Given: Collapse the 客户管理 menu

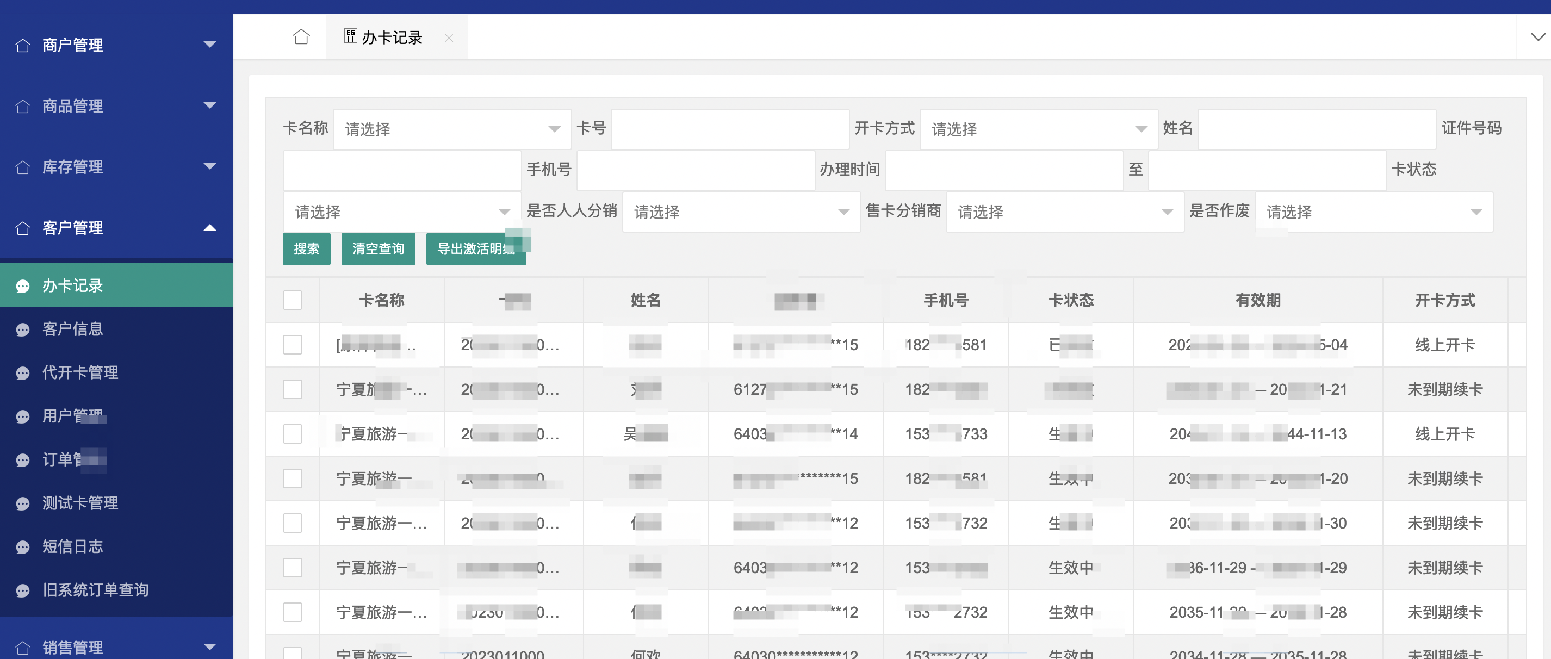Looking at the screenshot, I should point(209,227).
